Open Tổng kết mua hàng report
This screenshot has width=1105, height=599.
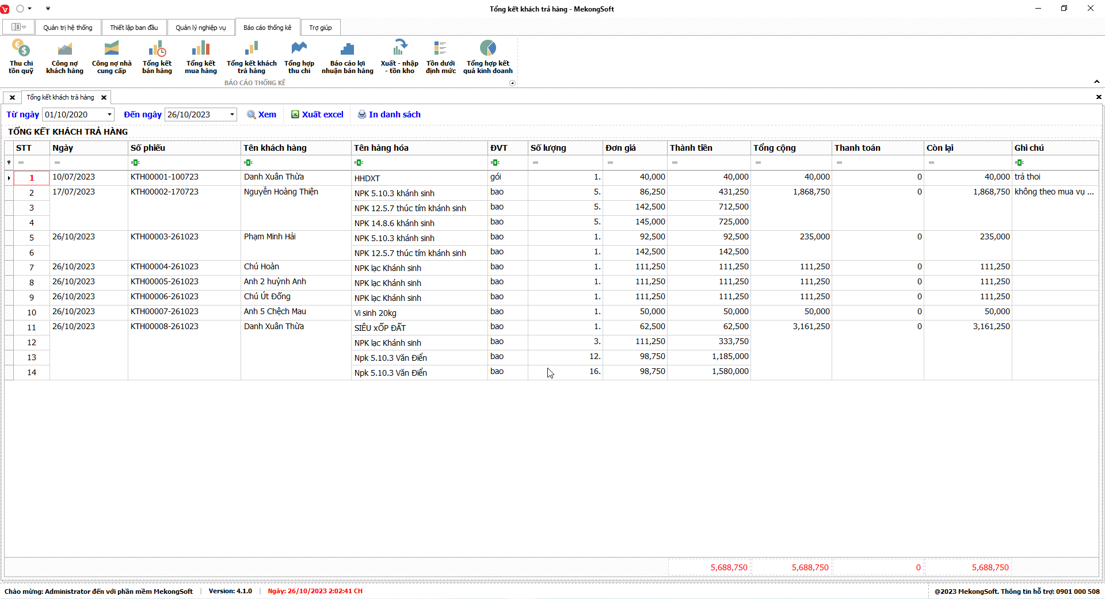tap(201, 56)
